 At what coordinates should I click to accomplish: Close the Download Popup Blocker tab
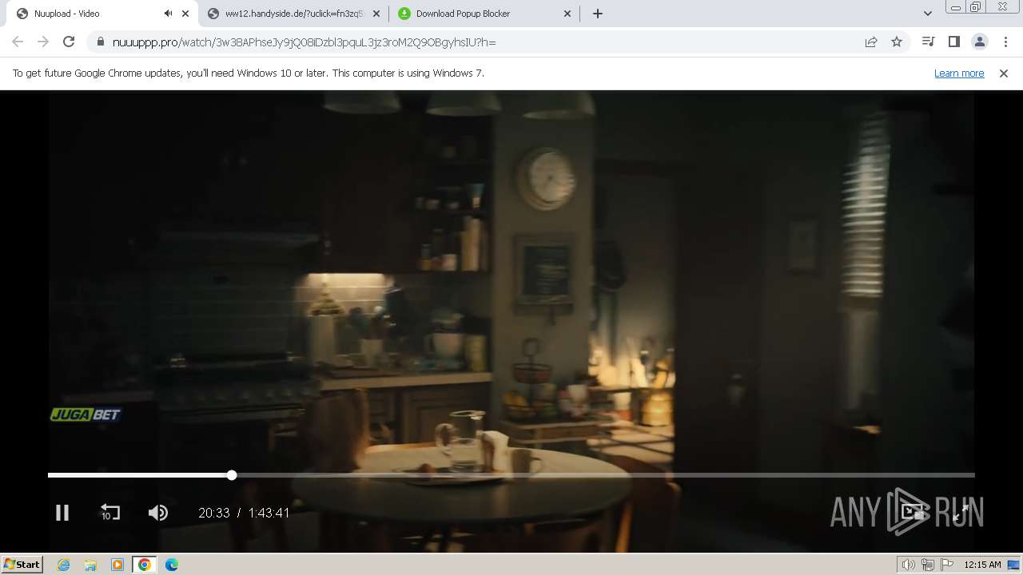tap(567, 14)
